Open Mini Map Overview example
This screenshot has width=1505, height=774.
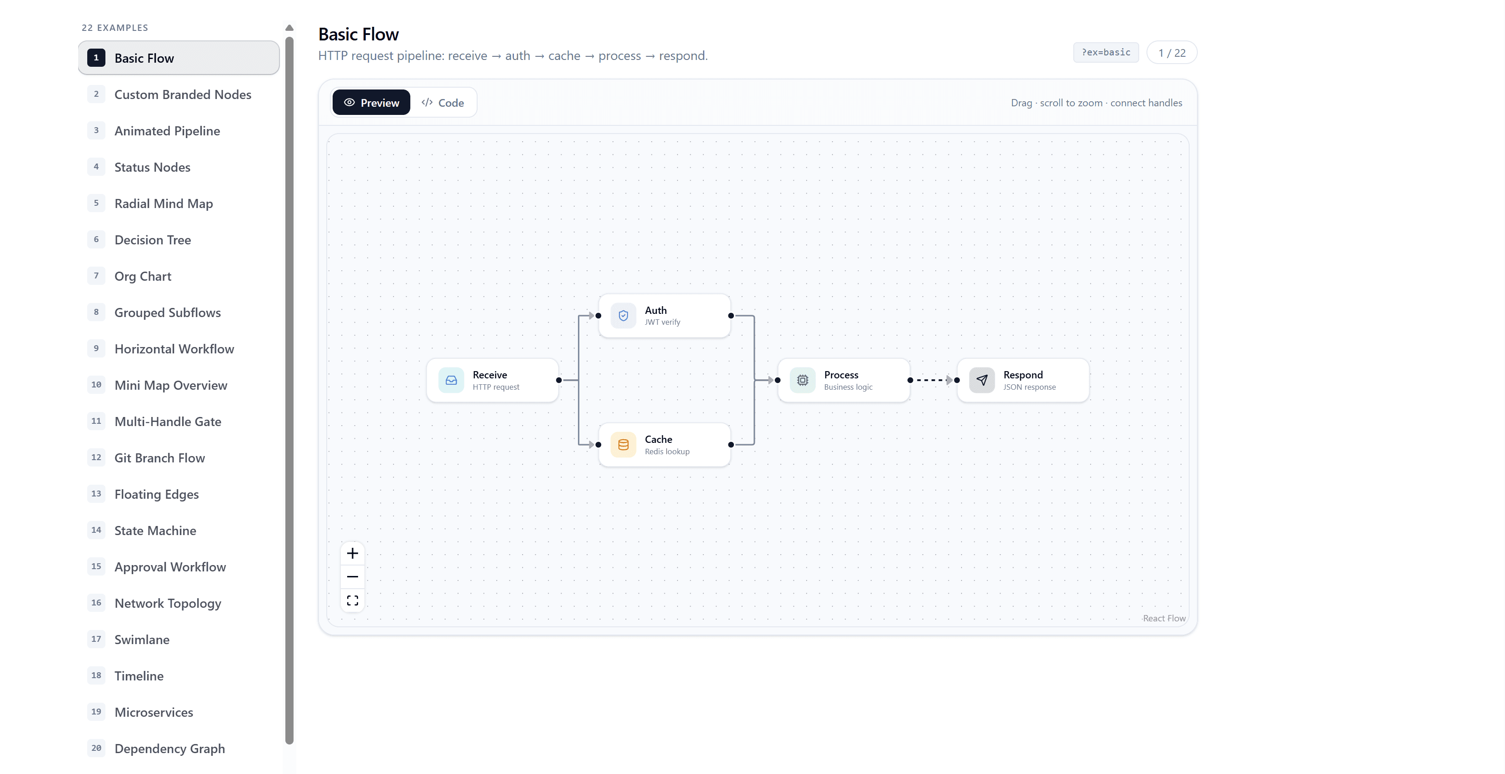(x=179, y=385)
